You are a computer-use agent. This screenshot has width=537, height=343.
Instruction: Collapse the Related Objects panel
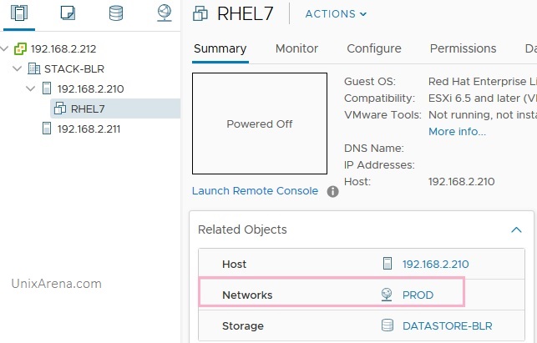pos(516,230)
